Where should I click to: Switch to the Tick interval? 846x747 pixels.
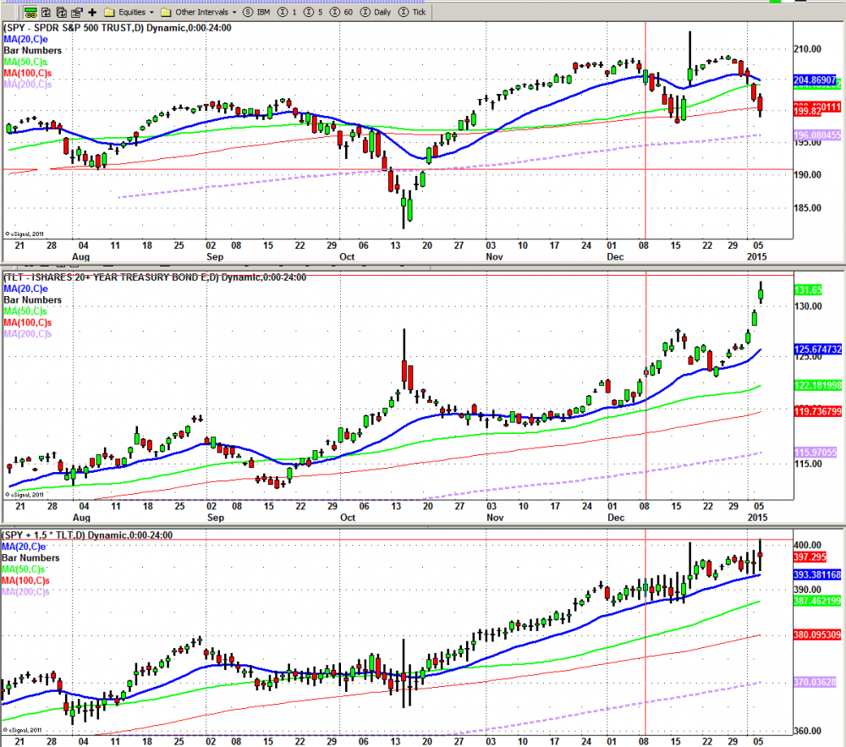tap(412, 12)
